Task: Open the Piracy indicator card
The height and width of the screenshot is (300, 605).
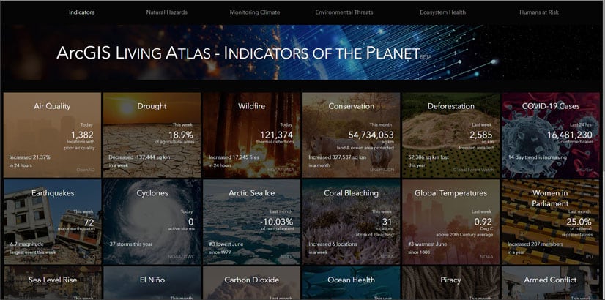Action: [x=450, y=283]
